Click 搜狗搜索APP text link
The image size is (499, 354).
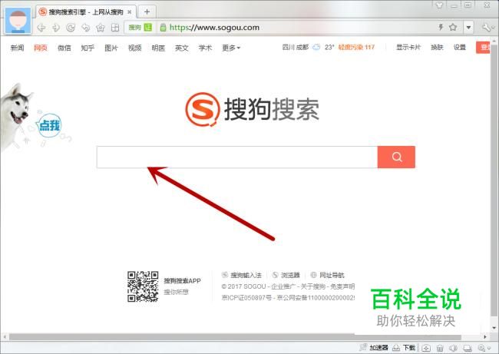183,281
